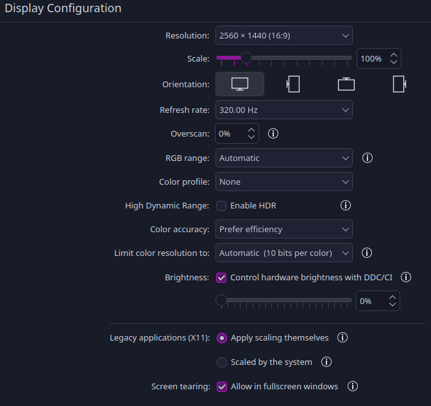Click the High Dynamic Range label

point(167,206)
